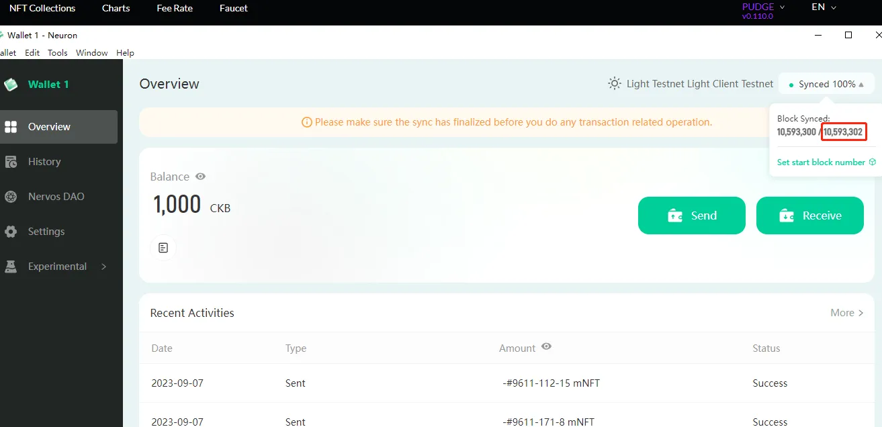Toggle Amount column visibility eye icon
Image resolution: width=882 pixels, height=427 pixels.
(x=546, y=346)
